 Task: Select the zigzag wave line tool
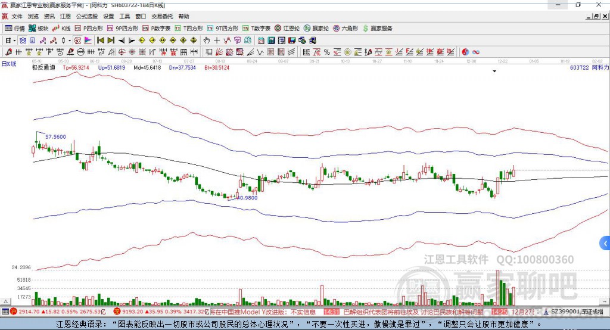(261, 52)
